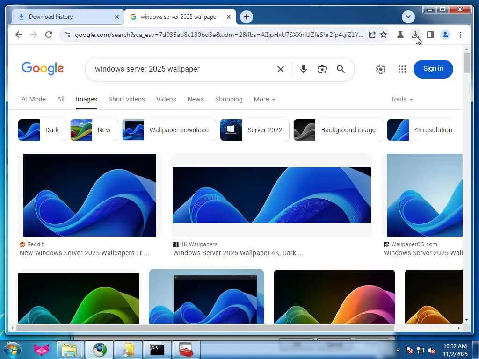Click the Sign in button
Viewport: 479px width, 359px height.
[x=433, y=69]
